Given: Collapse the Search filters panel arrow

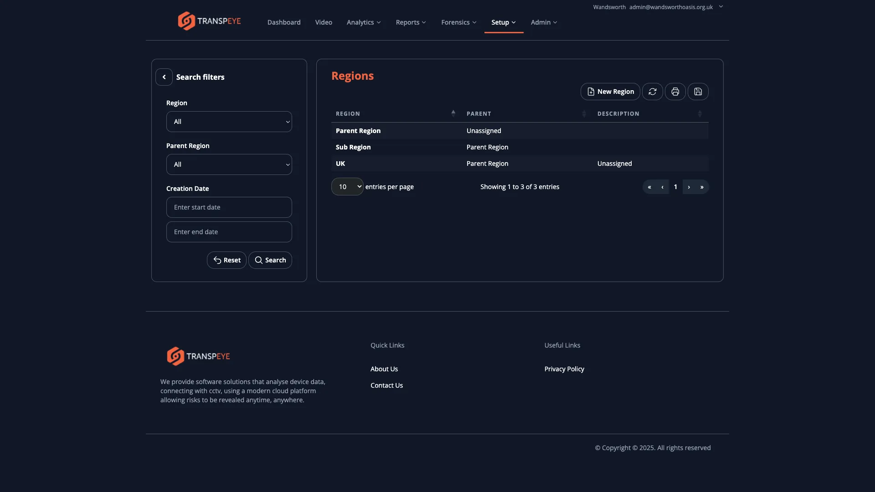Looking at the screenshot, I should click(x=164, y=77).
